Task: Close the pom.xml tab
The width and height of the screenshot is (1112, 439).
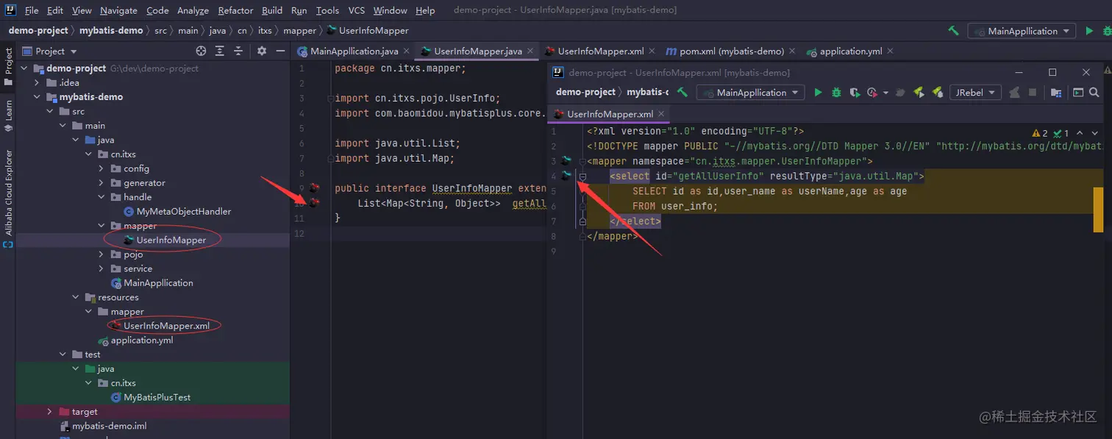Action: pyautogui.click(x=791, y=51)
